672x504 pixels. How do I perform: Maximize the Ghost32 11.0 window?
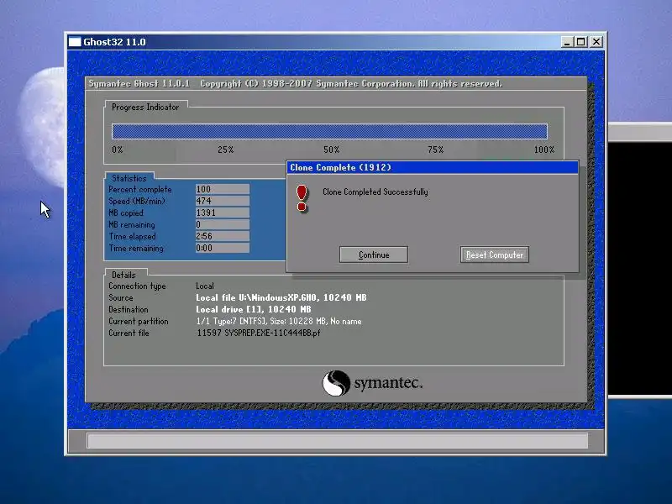pos(581,41)
